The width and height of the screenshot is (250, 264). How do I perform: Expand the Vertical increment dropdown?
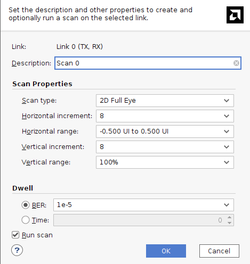tap(165, 147)
